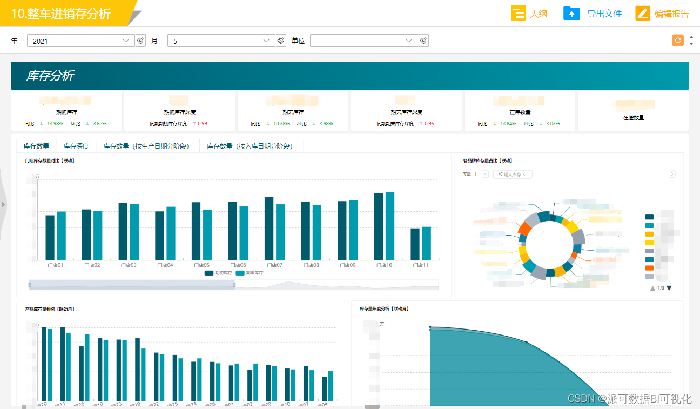Open the 月 dropdown showing 5
The height and width of the screenshot is (409, 700).
221,41
